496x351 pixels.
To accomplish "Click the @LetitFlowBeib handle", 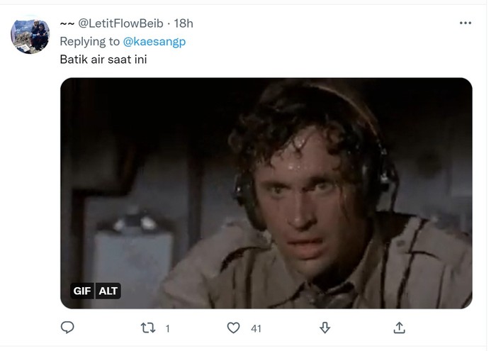I will (120, 23).
